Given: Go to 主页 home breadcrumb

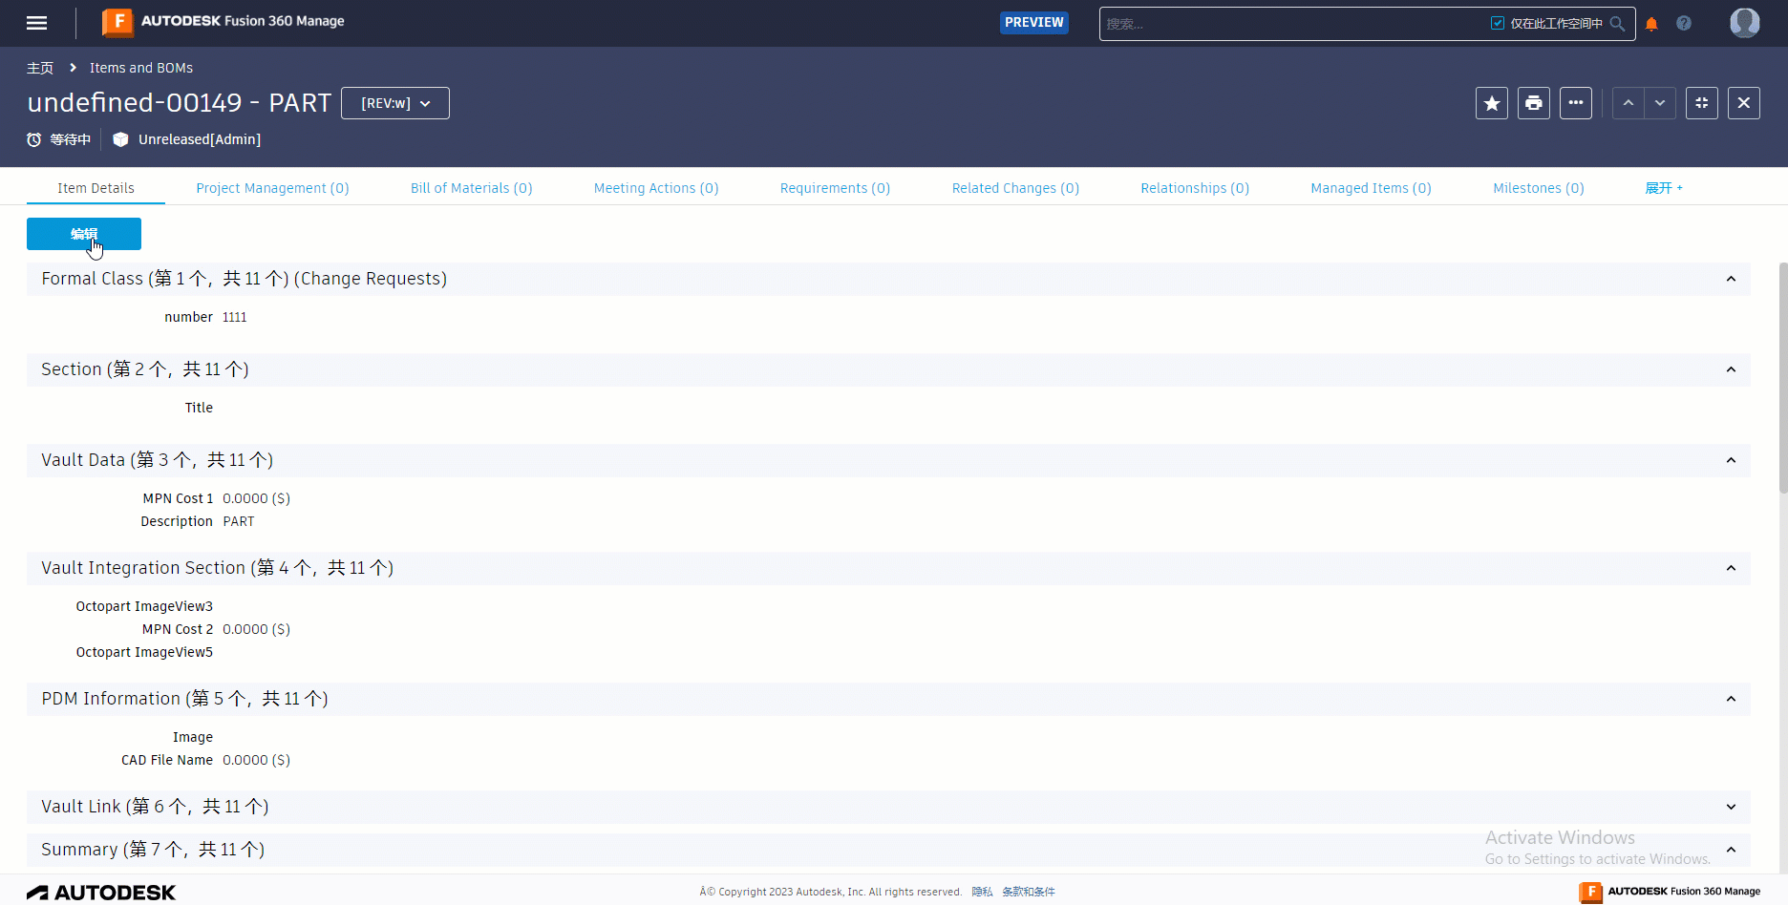Looking at the screenshot, I should 40,68.
